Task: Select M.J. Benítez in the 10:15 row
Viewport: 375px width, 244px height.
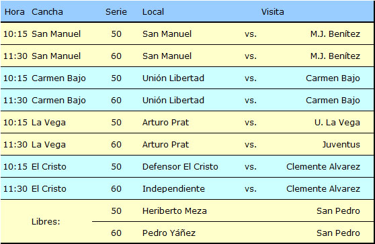Action: [335, 34]
